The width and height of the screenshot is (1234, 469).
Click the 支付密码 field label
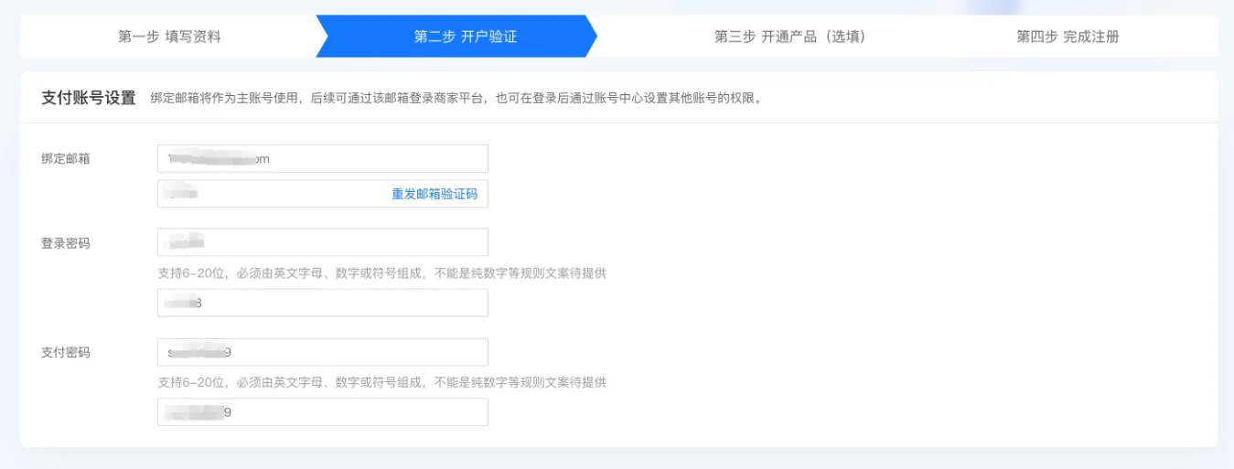(x=66, y=353)
